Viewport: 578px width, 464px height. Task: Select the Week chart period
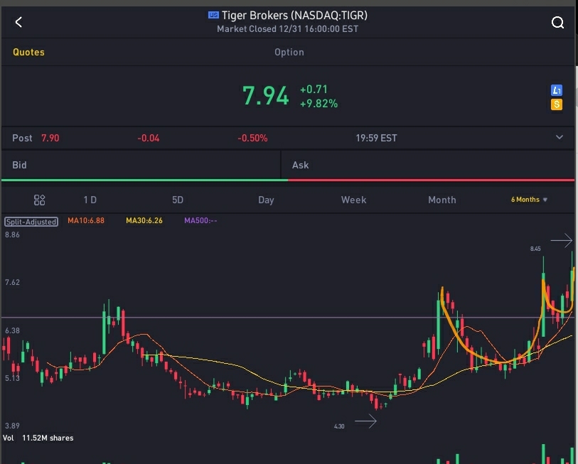point(354,200)
